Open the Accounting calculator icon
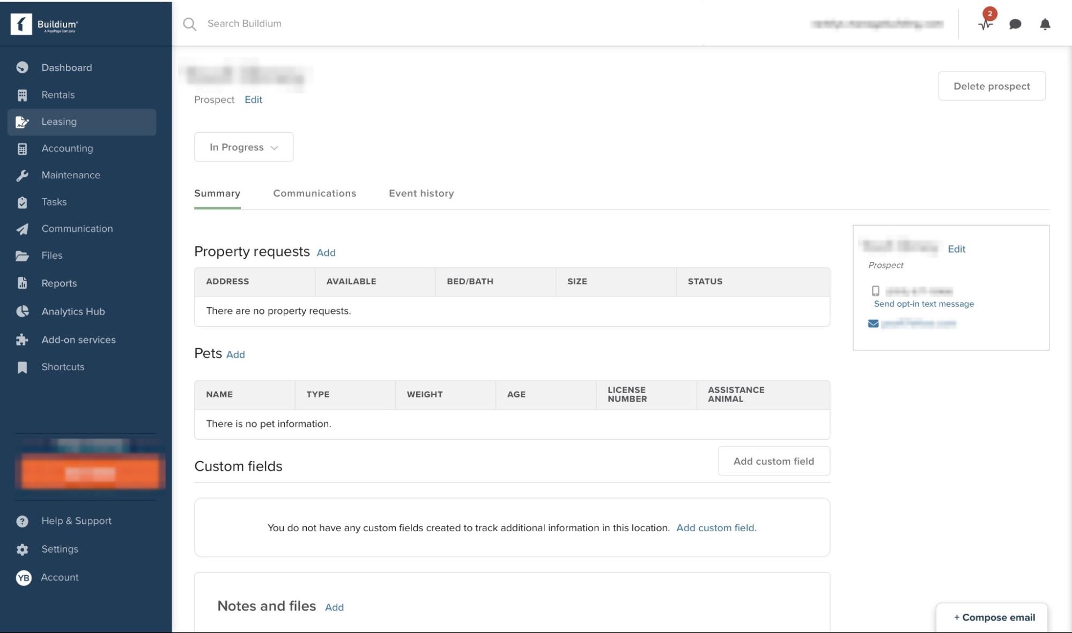 [x=22, y=148]
